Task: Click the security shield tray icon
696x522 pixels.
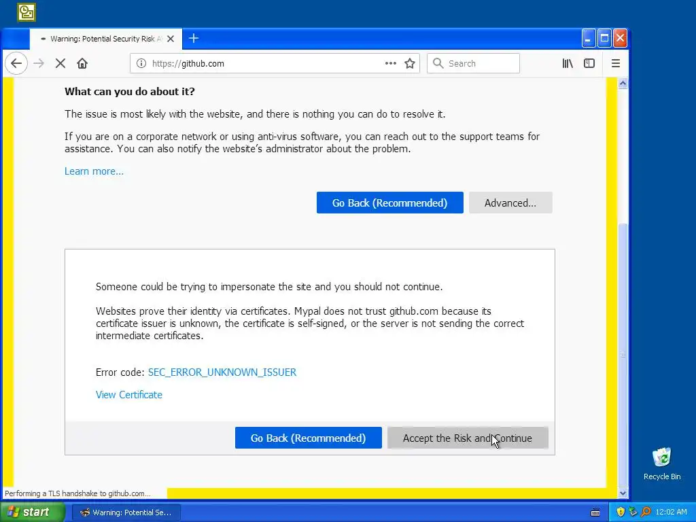Action: click(621, 512)
